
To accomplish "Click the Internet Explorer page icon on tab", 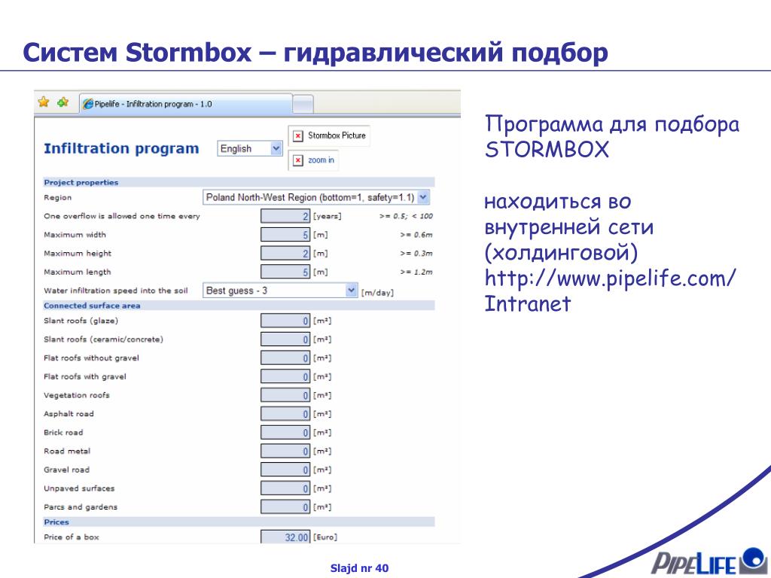I will pyautogui.click(x=88, y=104).
